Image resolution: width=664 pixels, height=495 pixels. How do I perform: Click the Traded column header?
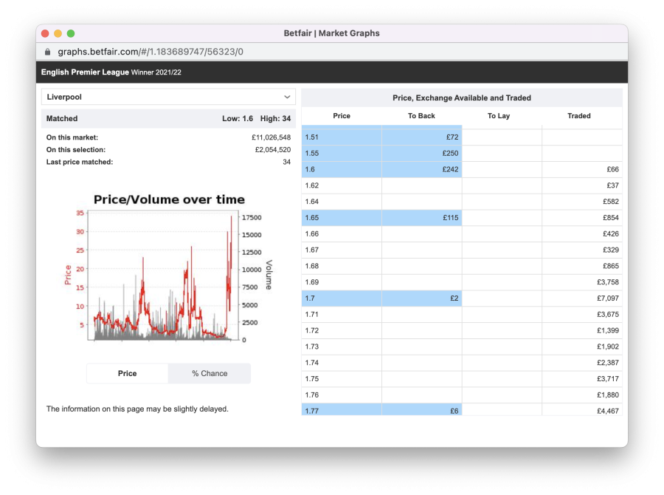point(579,116)
